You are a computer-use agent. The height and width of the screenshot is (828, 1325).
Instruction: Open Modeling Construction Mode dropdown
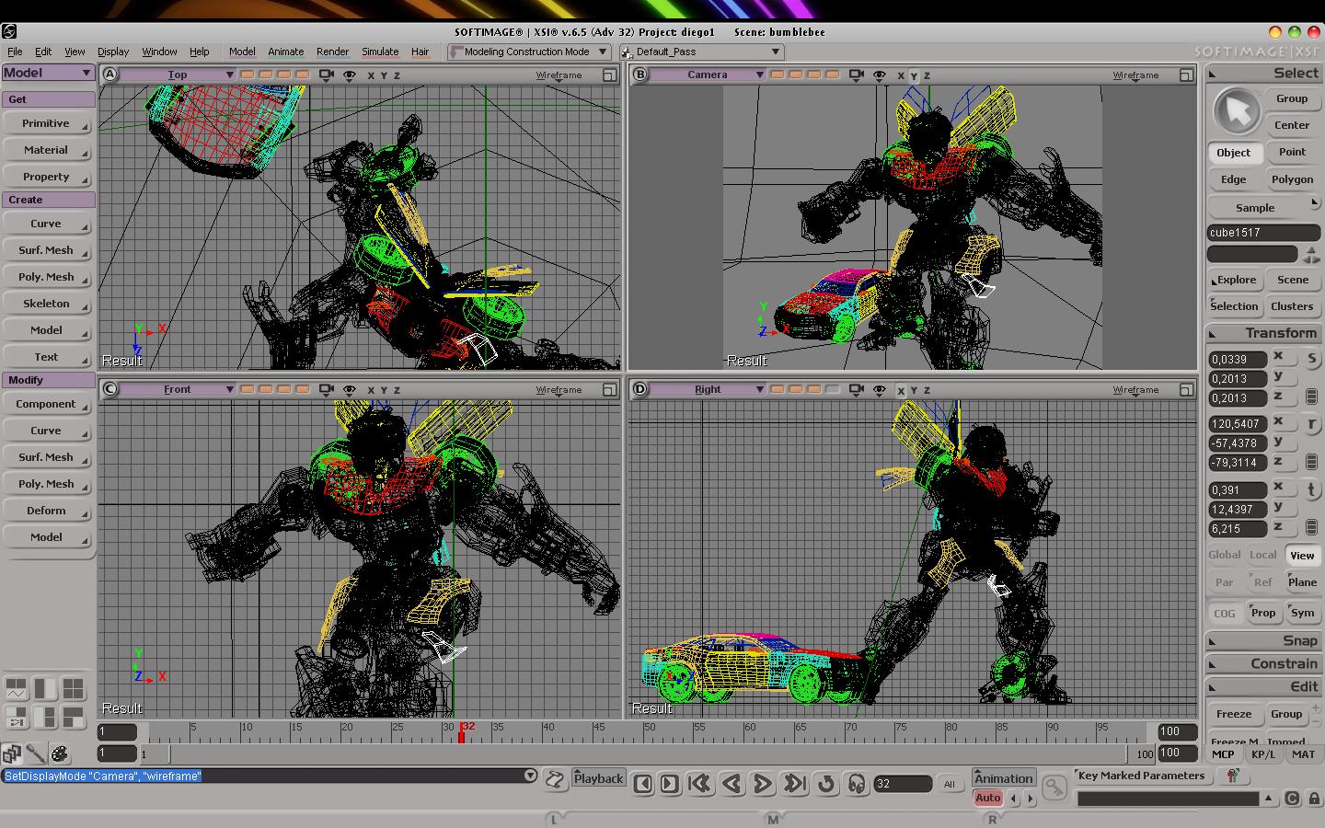click(529, 52)
